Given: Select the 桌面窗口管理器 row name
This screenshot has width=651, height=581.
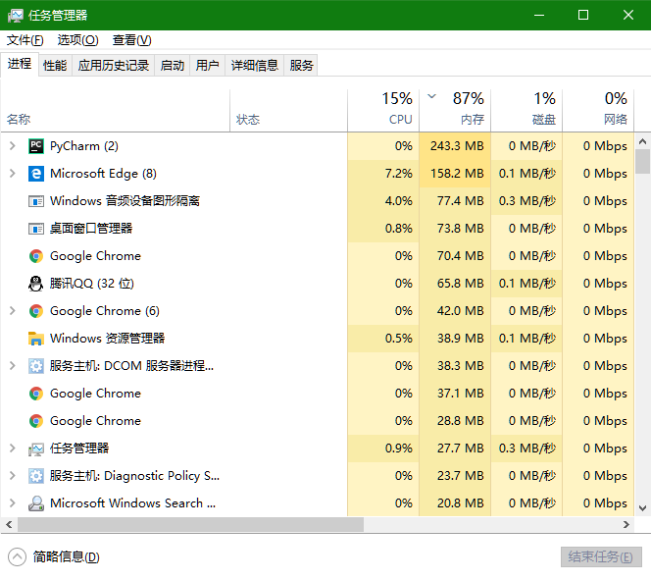Looking at the screenshot, I should click(91, 229).
